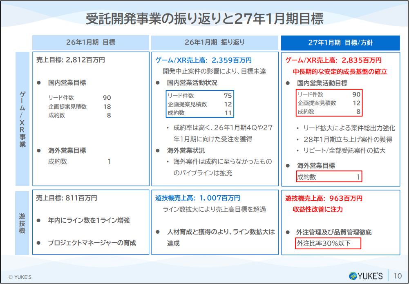Click the page number 10
The image size is (409, 284).
[397, 275]
